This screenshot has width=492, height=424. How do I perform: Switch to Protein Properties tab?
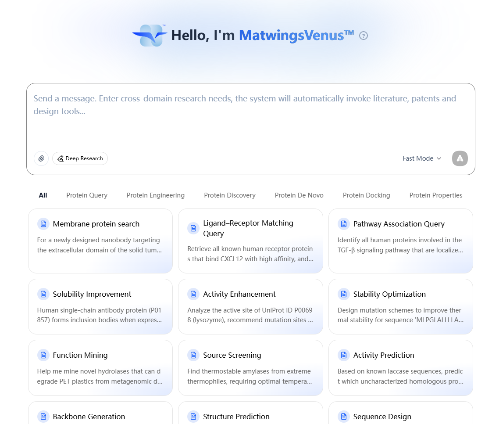(435, 195)
